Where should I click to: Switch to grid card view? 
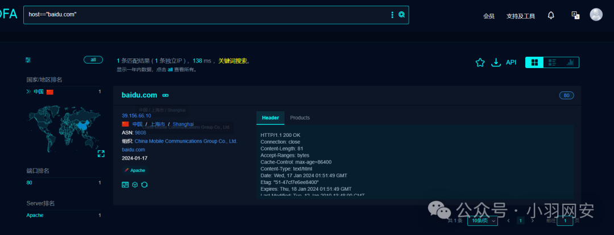pos(534,62)
